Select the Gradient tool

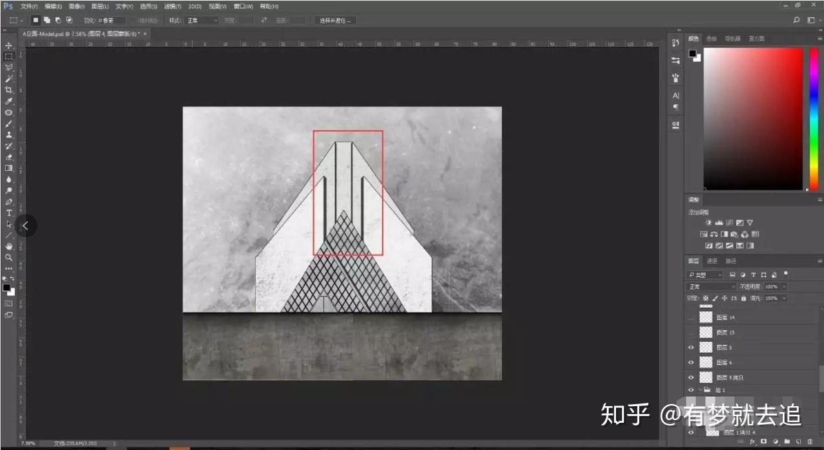(x=9, y=168)
